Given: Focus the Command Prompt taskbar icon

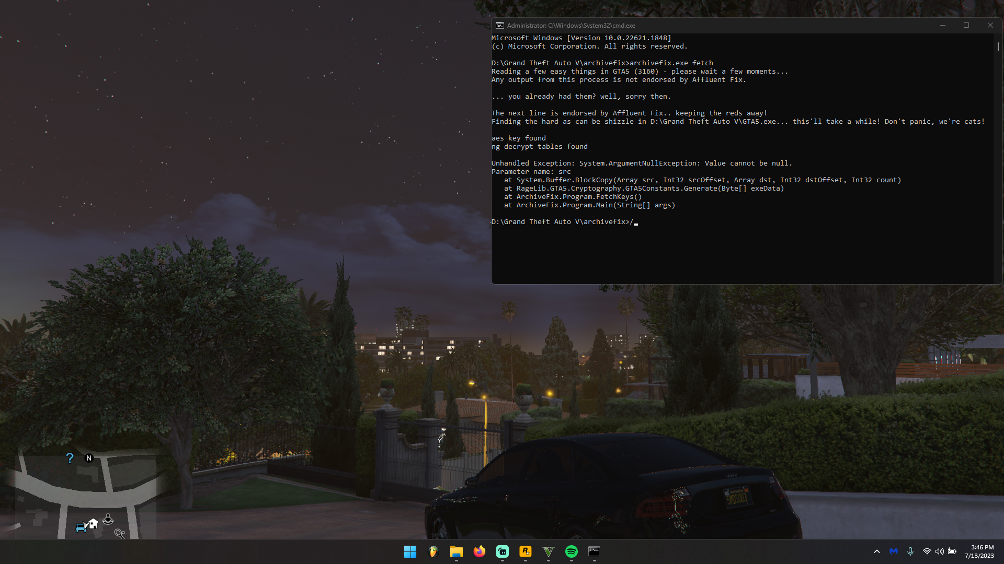Looking at the screenshot, I should (x=595, y=551).
